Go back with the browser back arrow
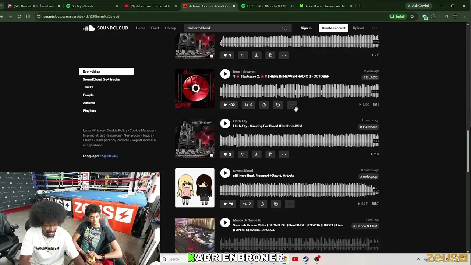 pyautogui.click(x=2, y=16)
